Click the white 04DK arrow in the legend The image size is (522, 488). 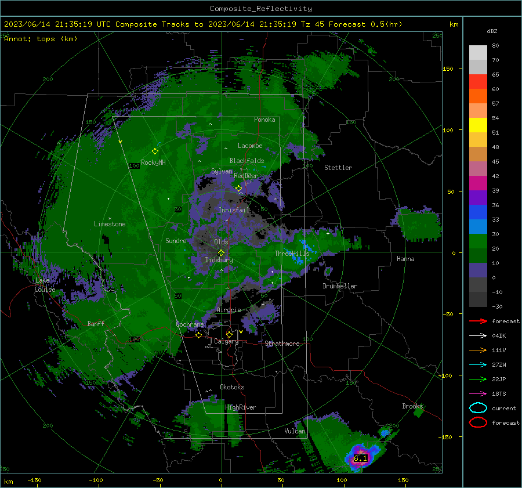coord(478,335)
